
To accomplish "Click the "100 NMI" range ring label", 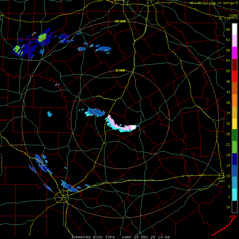I will [x=120, y=21].
